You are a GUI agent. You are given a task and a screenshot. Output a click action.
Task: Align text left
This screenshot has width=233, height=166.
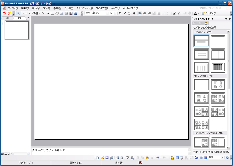tap(140, 13)
